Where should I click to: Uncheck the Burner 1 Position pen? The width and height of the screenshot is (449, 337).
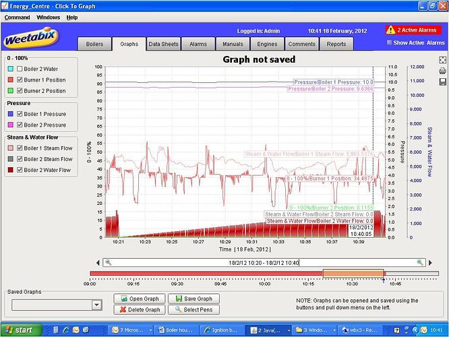click(20, 80)
